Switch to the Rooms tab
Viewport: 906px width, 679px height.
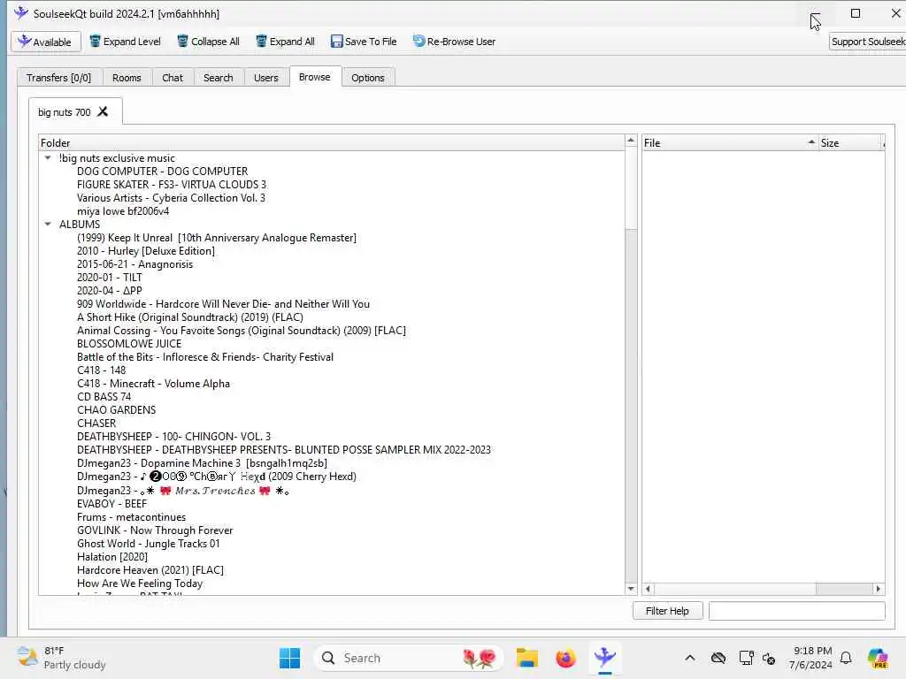tap(127, 78)
